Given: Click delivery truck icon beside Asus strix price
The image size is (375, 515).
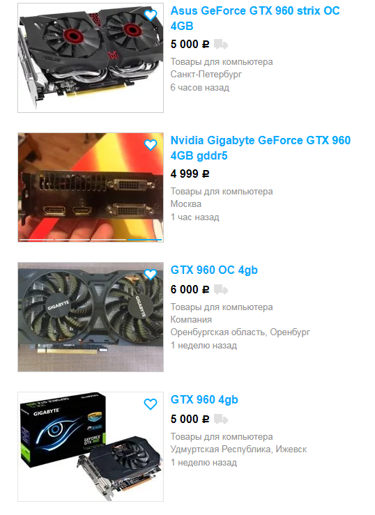Looking at the screenshot, I should point(221,44).
